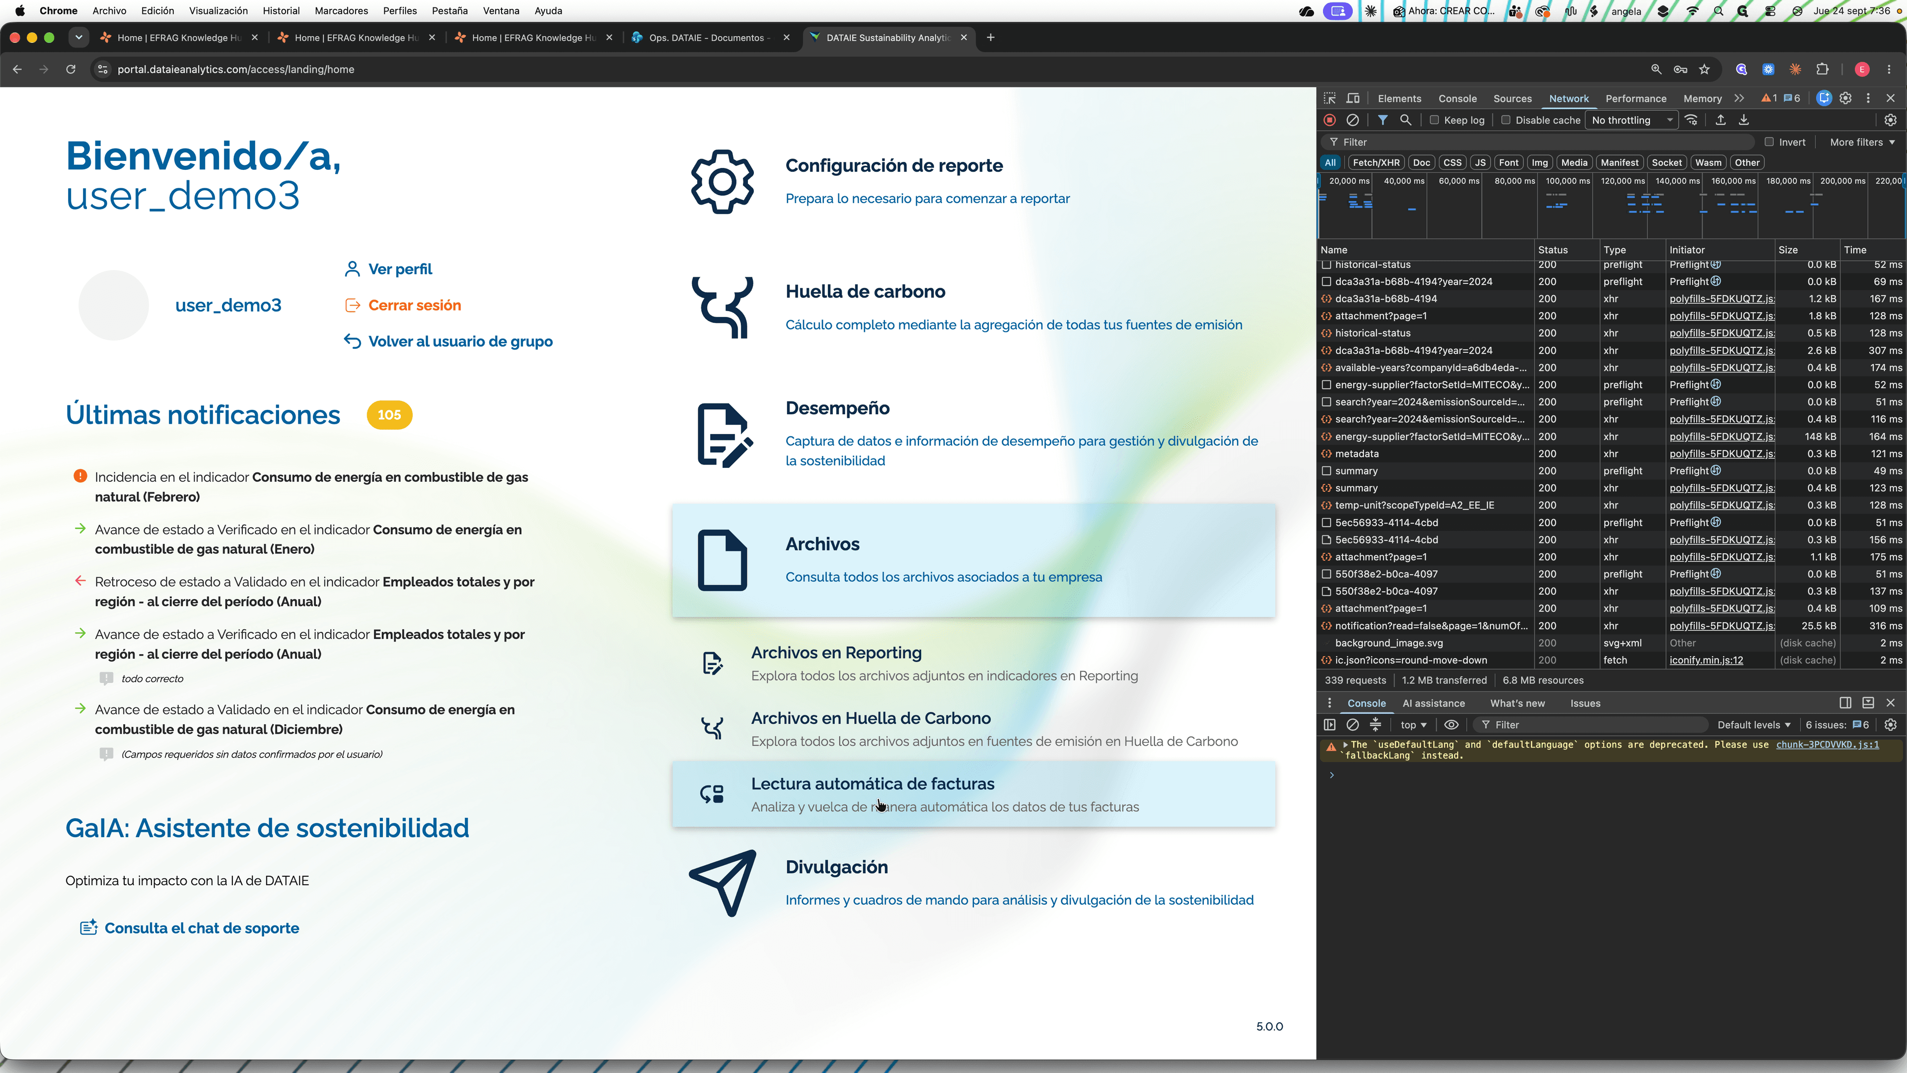Show the console sidebar panel
The image size is (1907, 1073).
tap(1329, 725)
